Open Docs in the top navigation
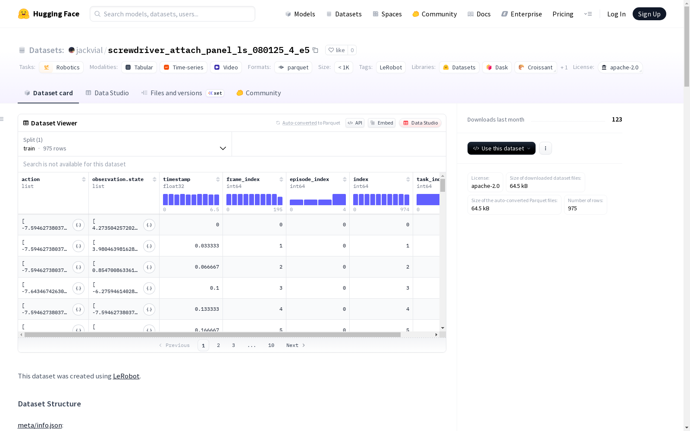This screenshot has height=431, width=690. pos(479,14)
